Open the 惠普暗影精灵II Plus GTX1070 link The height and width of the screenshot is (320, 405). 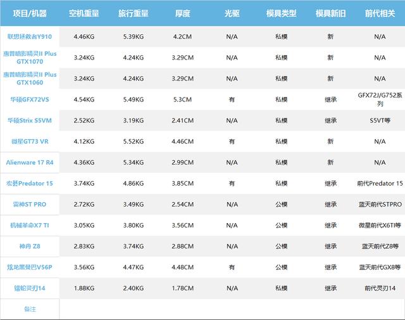[x=30, y=58]
